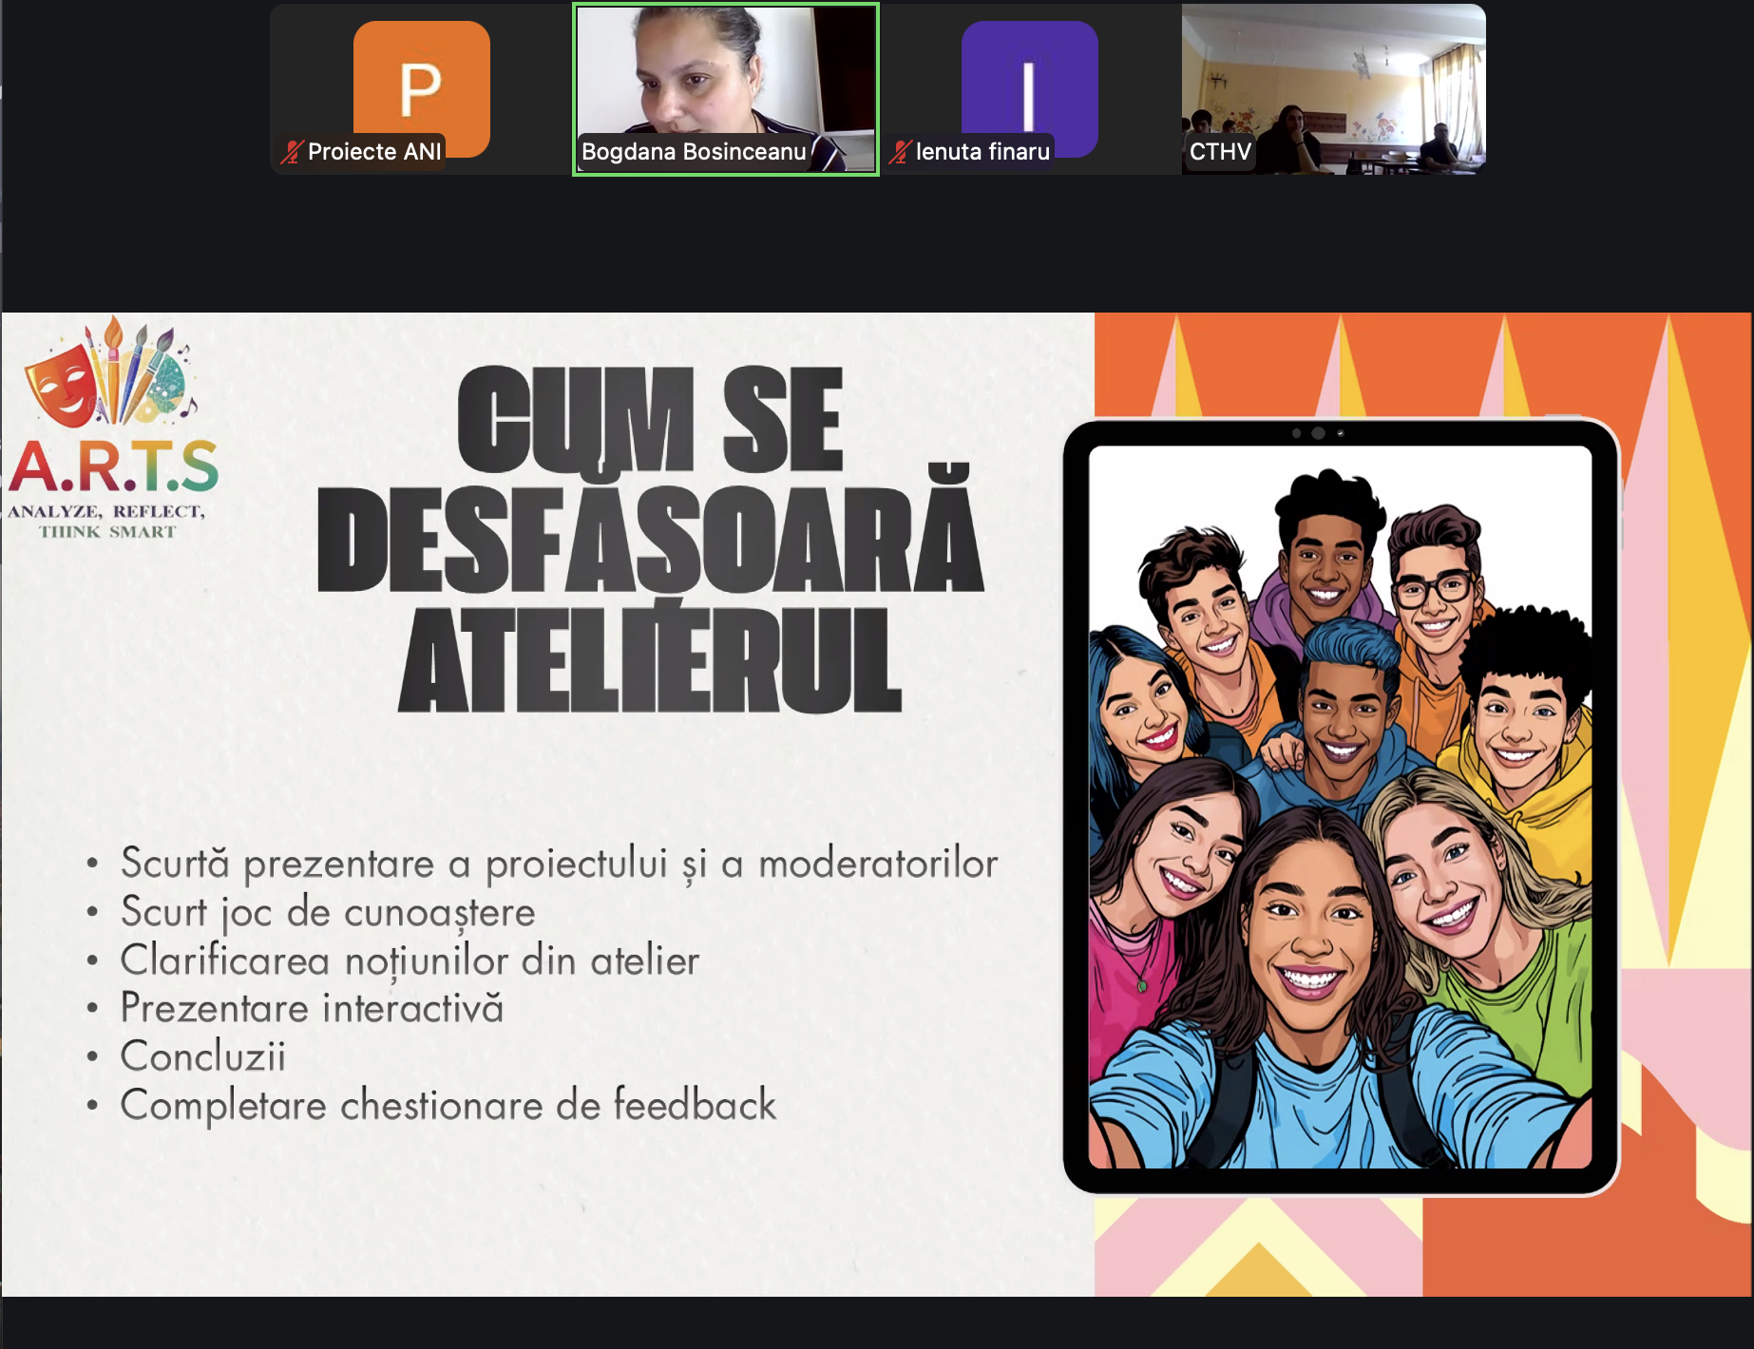Select the Proiecte ANI participant tile
Image resolution: width=1754 pixels, height=1349 pixels.
pyautogui.click(x=421, y=89)
